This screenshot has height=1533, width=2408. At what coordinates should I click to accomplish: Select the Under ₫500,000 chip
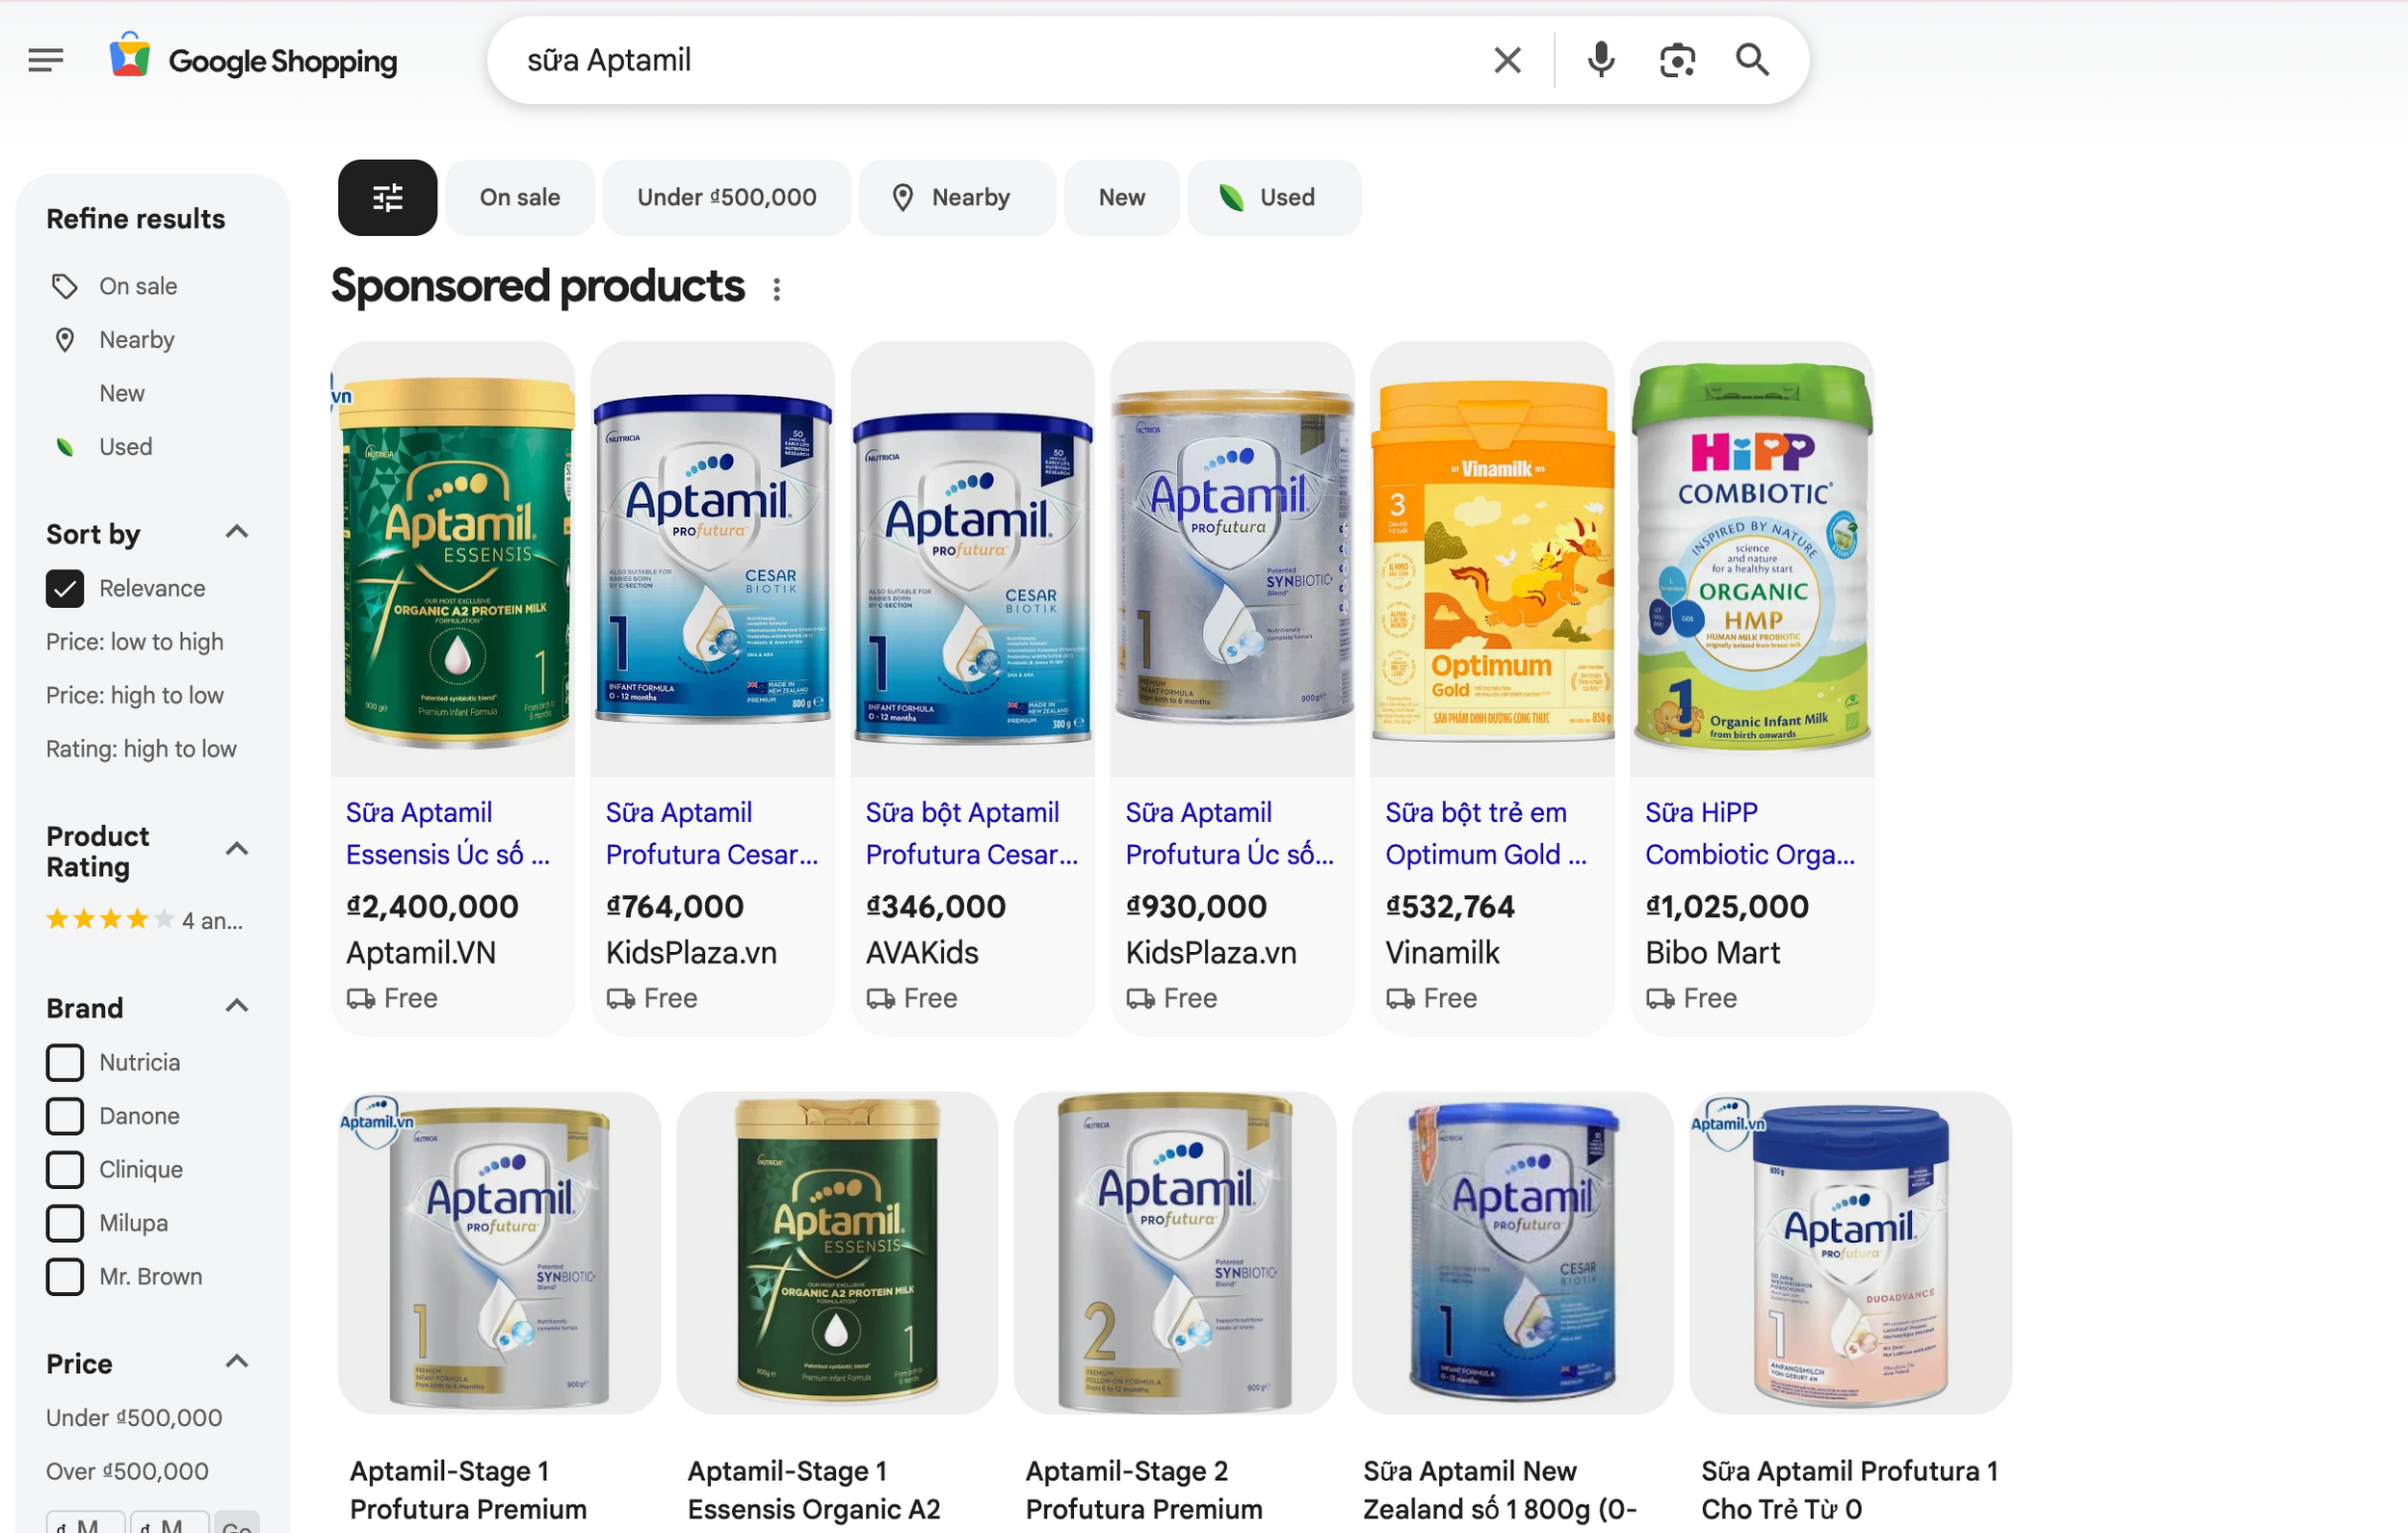coord(726,198)
